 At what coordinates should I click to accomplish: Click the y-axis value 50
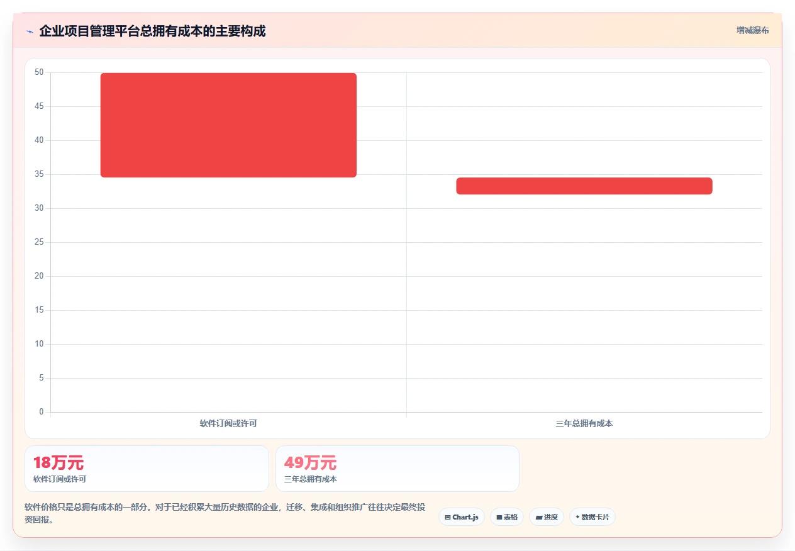pos(39,72)
